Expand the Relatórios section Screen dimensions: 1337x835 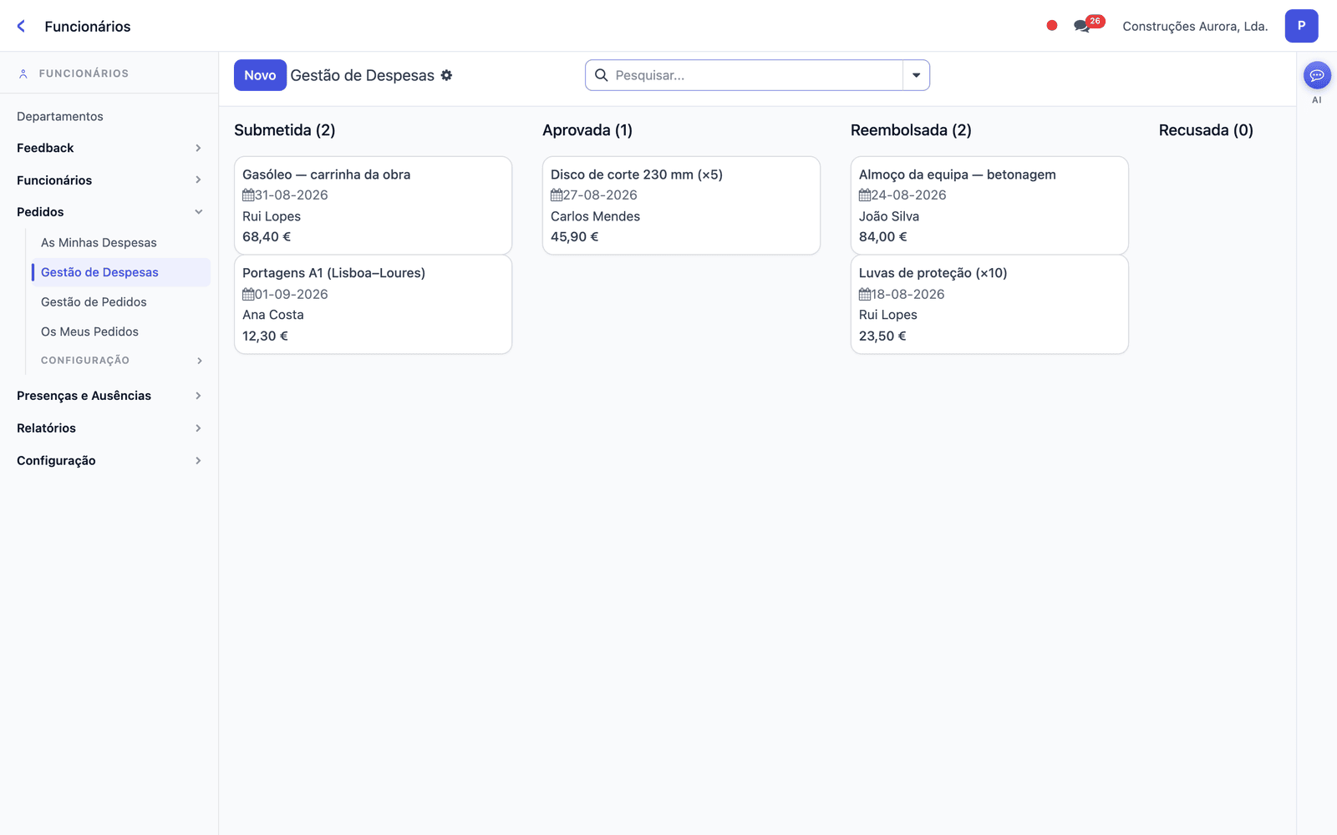click(x=109, y=428)
